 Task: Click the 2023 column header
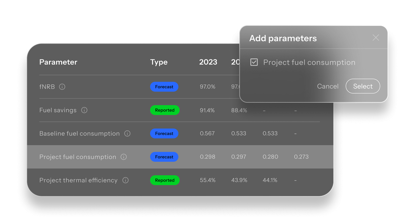[208, 62]
